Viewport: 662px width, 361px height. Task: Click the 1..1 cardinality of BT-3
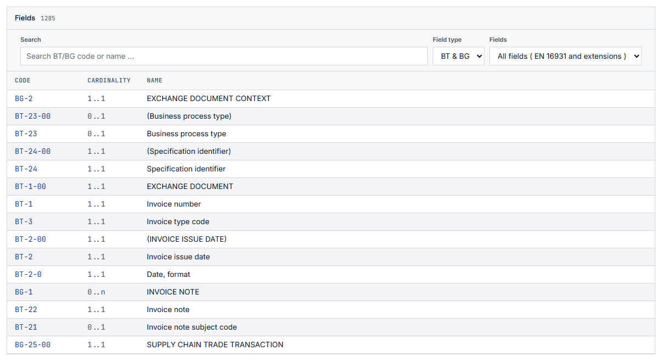[96, 221]
